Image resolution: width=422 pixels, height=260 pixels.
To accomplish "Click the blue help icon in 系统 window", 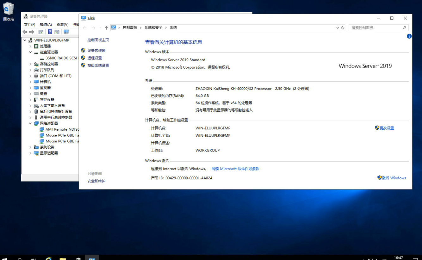I will tap(409, 36).
